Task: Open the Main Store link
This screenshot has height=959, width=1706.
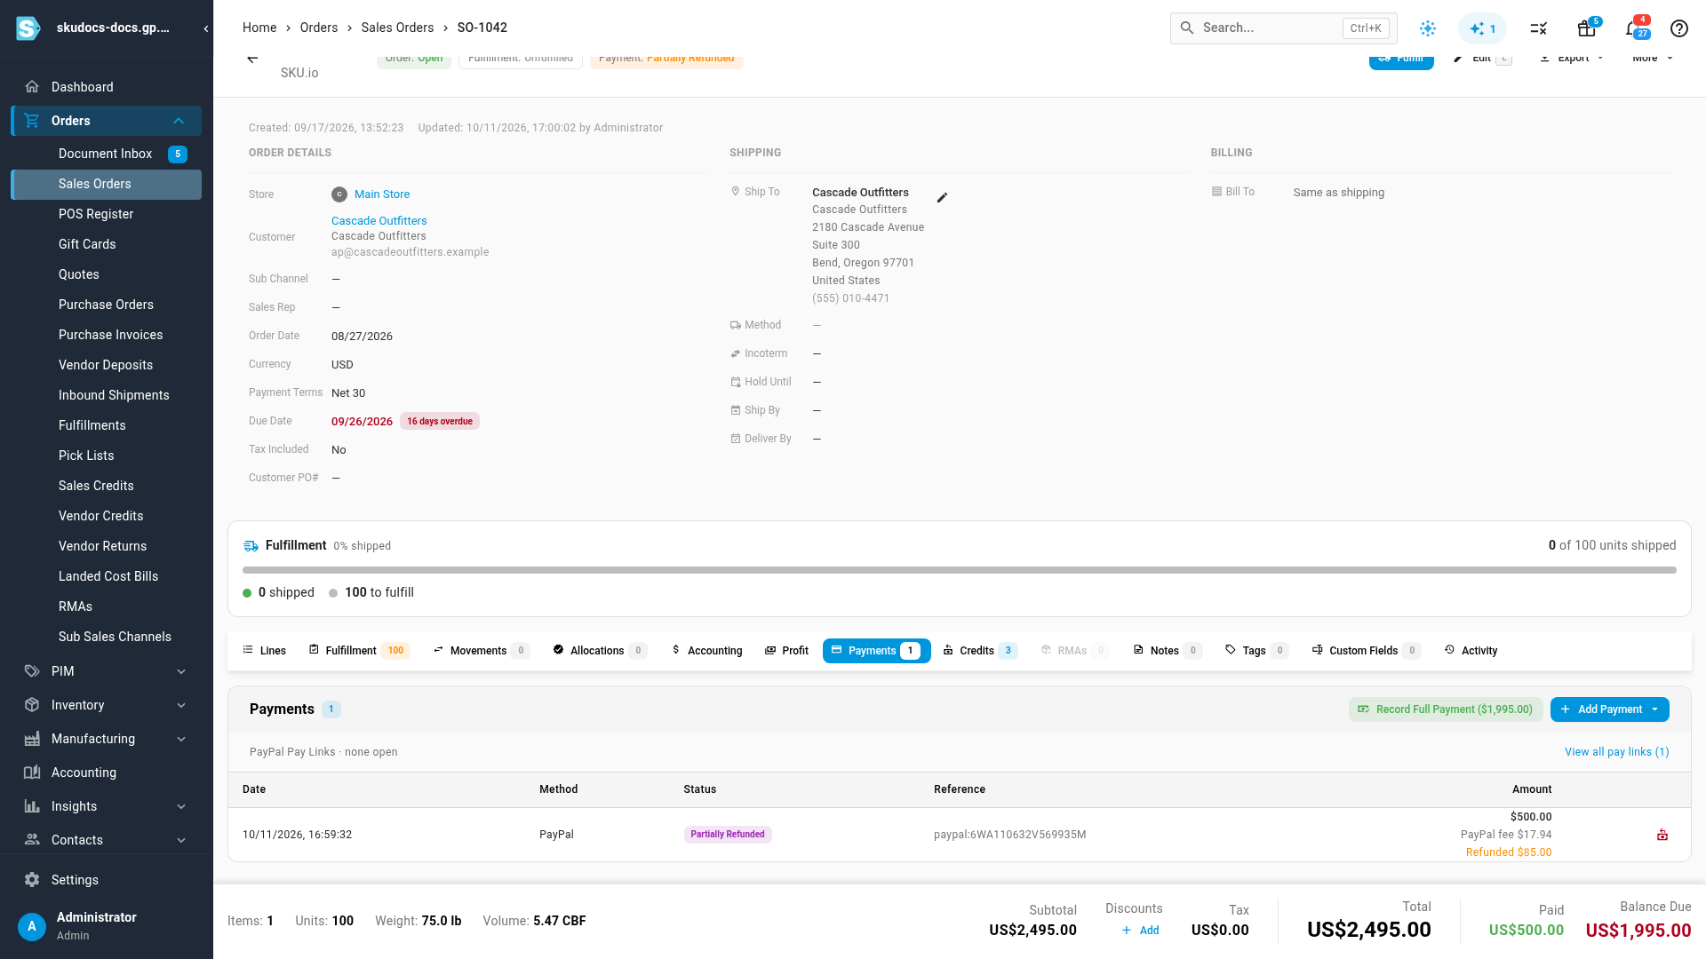Action: [x=382, y=194]
